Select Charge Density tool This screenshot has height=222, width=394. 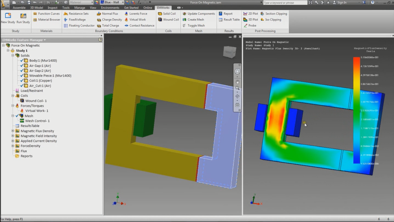[109, 19]
